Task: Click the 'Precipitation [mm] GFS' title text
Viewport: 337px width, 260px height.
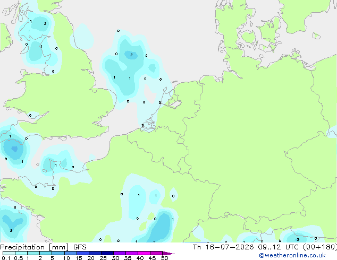Action: [x=43, y=247]
